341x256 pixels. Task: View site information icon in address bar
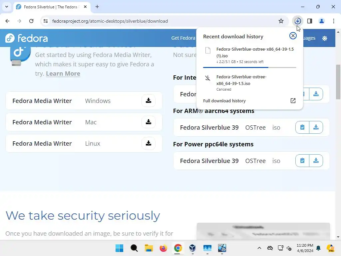pos(45,21)
